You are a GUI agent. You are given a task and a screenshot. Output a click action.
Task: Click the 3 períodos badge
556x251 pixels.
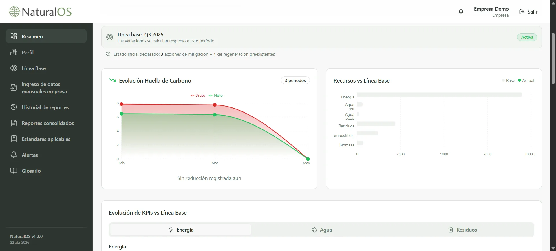(x=295, y=80)
